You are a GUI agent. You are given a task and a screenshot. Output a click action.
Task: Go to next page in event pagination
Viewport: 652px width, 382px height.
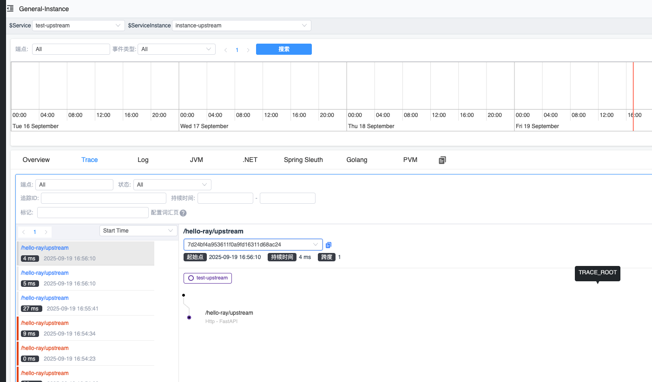pos(248,50)
